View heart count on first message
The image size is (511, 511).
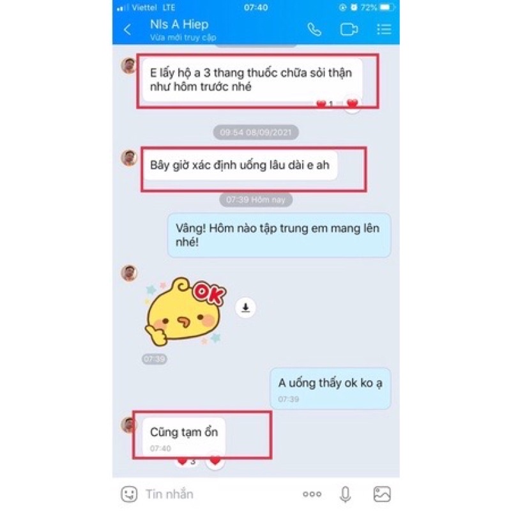pyautogui.click(x=324, y=104)
